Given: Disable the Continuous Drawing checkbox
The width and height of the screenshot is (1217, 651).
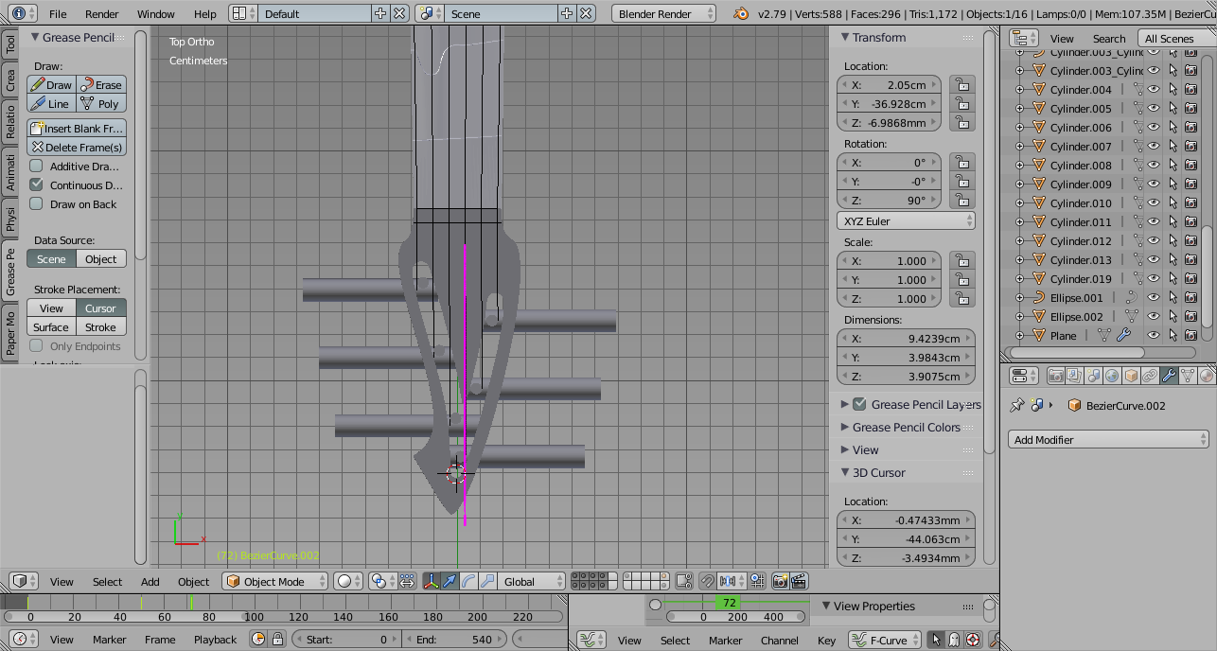Looking at the screenshot, I should point(36,185).
